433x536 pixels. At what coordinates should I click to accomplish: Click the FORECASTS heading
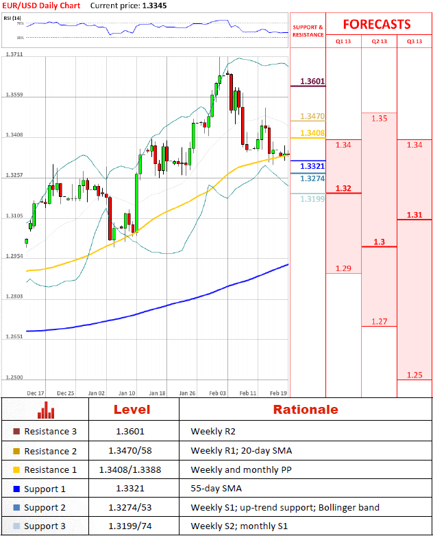377,24
